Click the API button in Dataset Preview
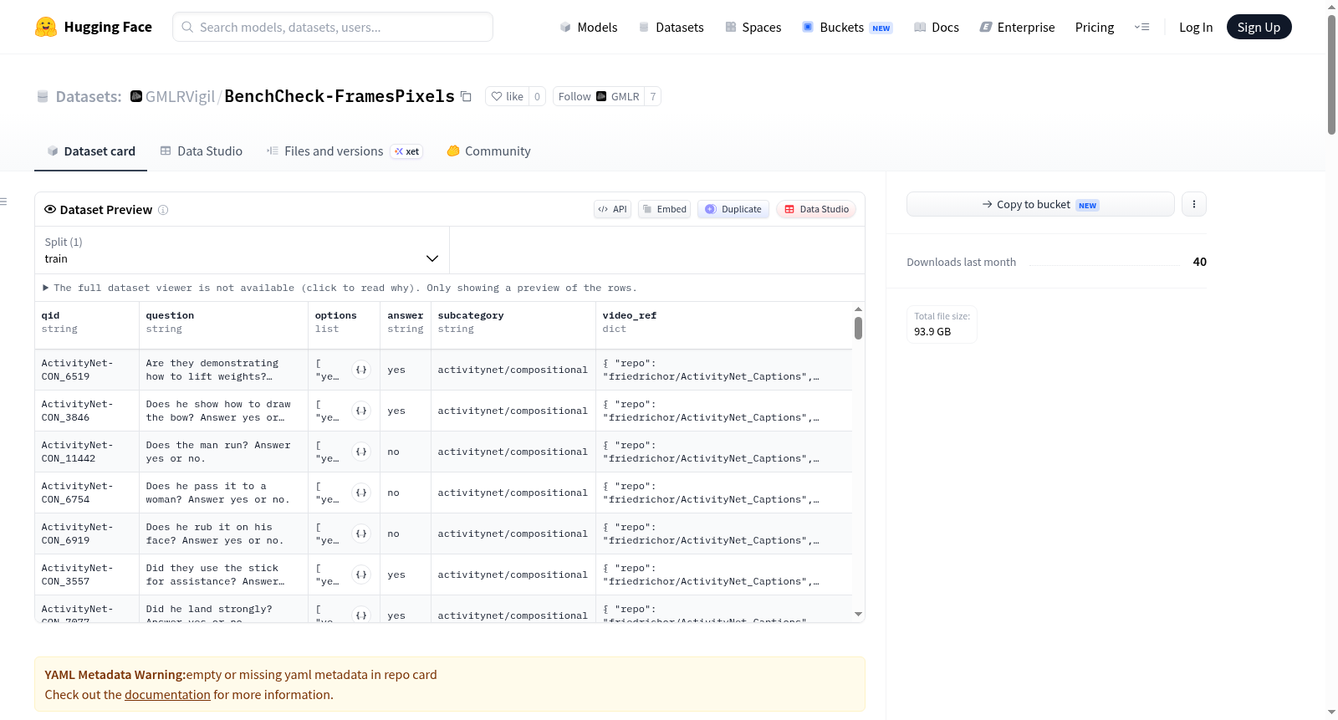Viewport: 1338px width, 720px height. pos(612,209)
